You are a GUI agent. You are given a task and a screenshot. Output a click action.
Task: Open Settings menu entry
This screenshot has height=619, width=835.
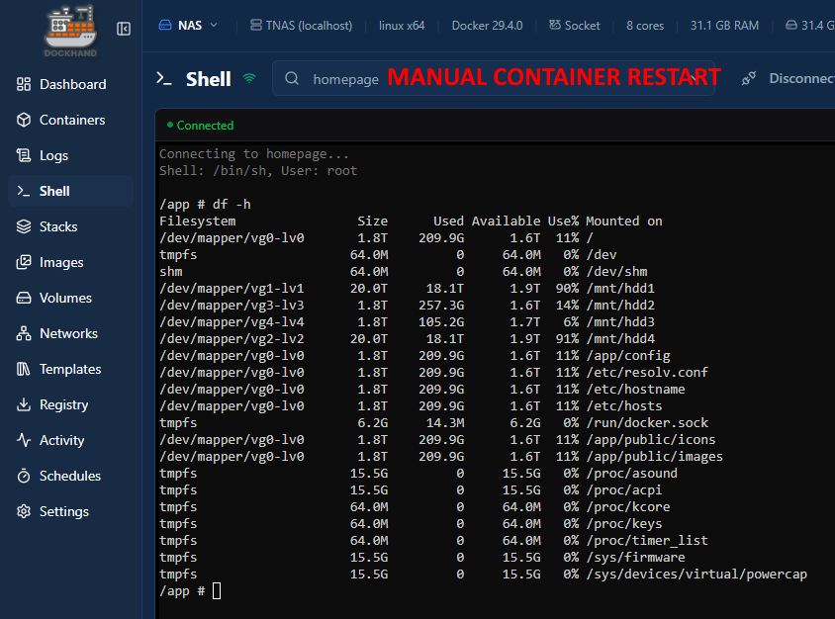64,511
